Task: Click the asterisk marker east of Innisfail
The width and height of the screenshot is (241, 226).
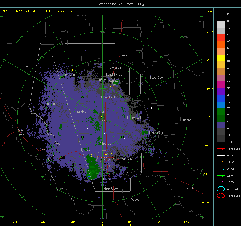Action: click(127, 92)
